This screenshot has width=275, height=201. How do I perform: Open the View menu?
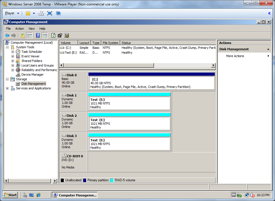[31, 29]
